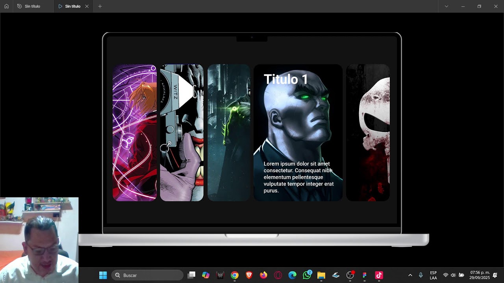
Task: Open the Windows Start menu
Action: pos(103,275)
